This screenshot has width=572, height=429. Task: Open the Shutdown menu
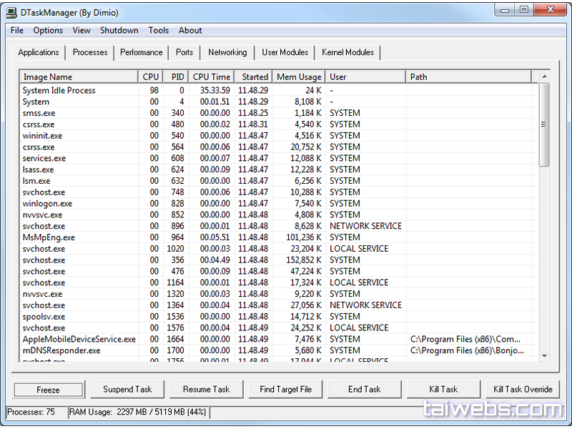coord(119,30)
